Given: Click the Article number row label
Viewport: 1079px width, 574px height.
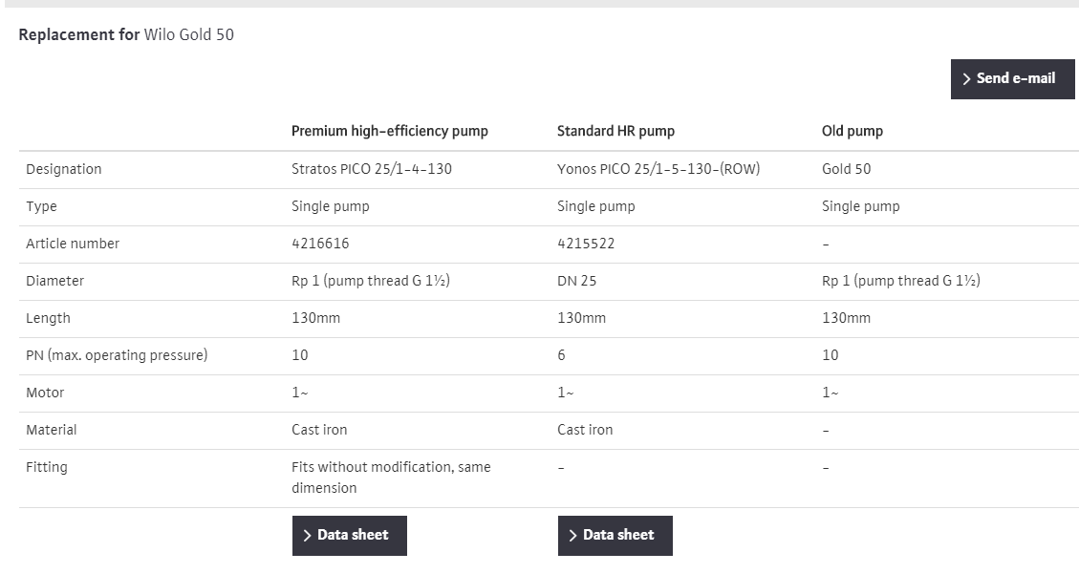Looking at the screenshot, I should [x=73, y=244].
